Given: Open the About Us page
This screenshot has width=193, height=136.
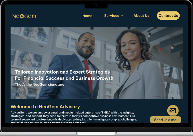Looking at the screenshot, I should coord(141,16).
